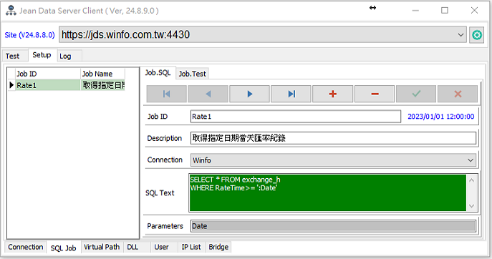The image size is (492, 259).
Task: Delete the current job with minus
Action: pyautogui.click(x=375, y=94)
